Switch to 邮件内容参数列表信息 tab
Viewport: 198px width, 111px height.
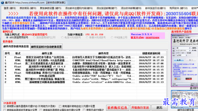[16, 46]
